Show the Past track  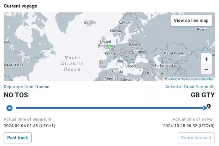[17, 137]
